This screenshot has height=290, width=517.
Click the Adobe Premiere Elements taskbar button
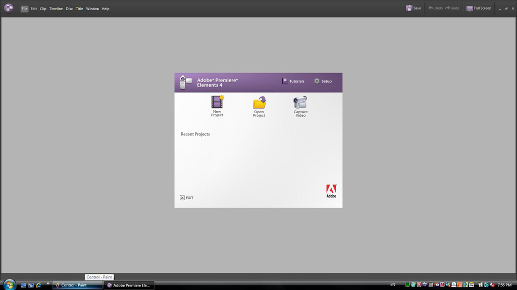[x=129, y=285]
